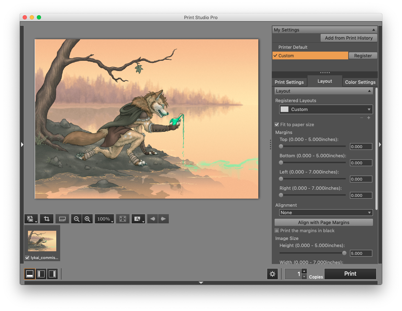Click the Right margin value field
The image size is (402, 311).
coord(361,195)
